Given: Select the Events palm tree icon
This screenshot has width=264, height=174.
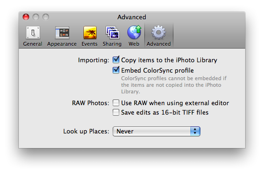Looking at the screenshot, I should [x=90, y=33].
